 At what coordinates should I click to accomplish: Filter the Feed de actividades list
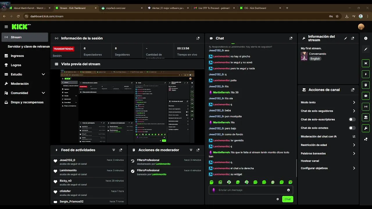pyautogui.click(x=114, y=150)
